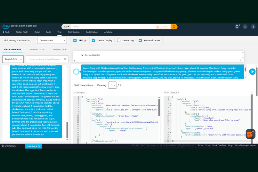The height and width of the screenshot is (172, 258).
Task: Open the Terms footer link
Action: tap(201, 145)
